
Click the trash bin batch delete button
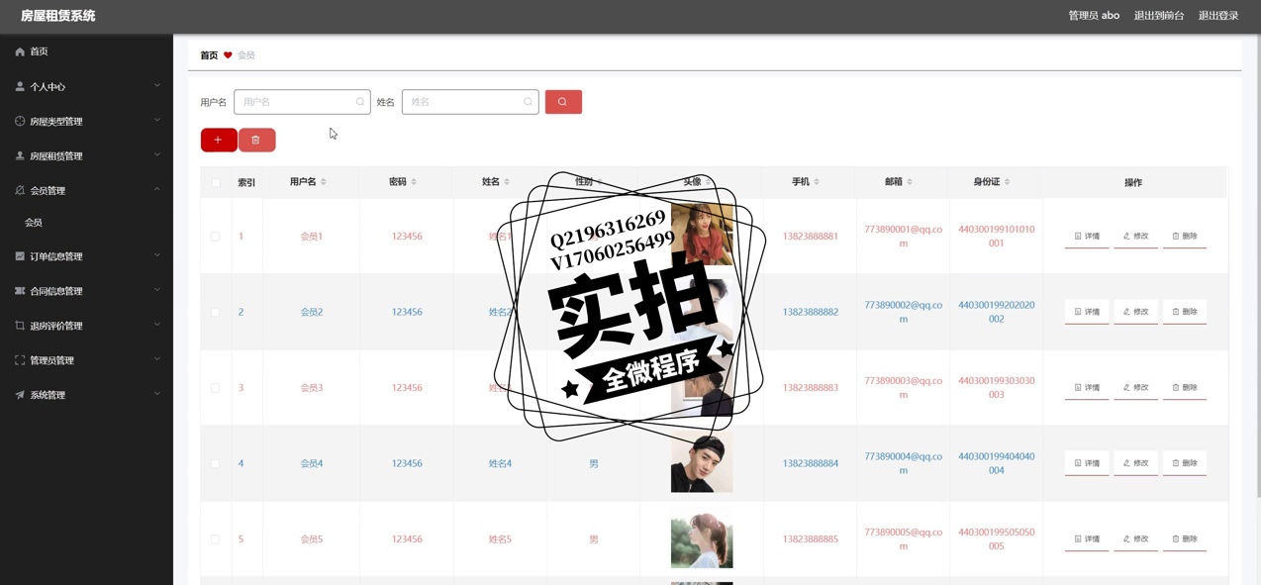(256, 140)
